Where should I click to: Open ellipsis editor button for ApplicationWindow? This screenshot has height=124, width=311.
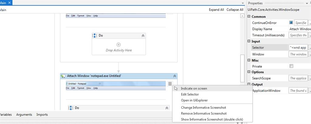pos(309,91)
